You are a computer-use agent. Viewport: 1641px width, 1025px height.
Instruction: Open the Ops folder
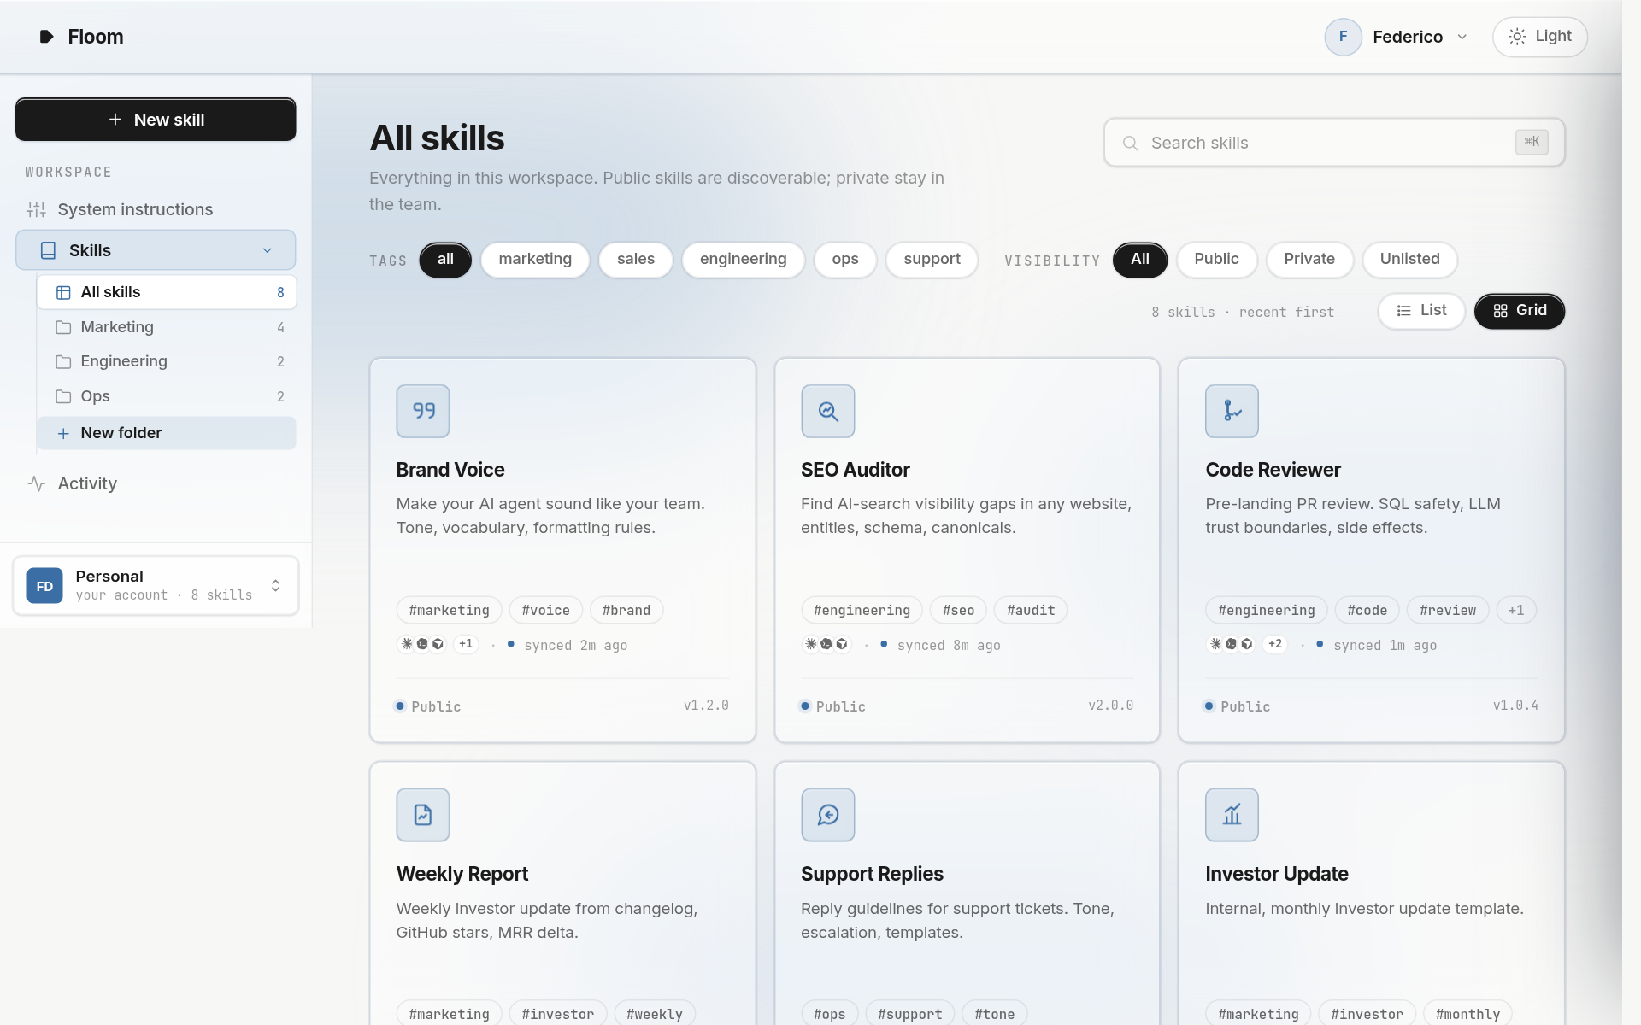(x=167, y=396)
